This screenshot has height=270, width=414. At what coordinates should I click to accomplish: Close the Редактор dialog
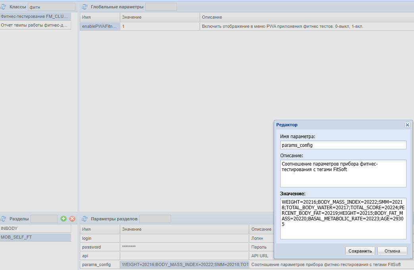coord(407,125)
